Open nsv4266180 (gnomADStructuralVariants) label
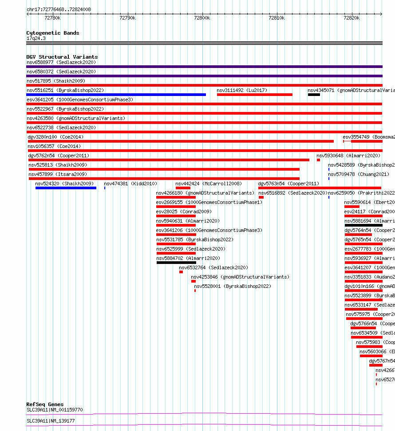 [x=205, y=193]
